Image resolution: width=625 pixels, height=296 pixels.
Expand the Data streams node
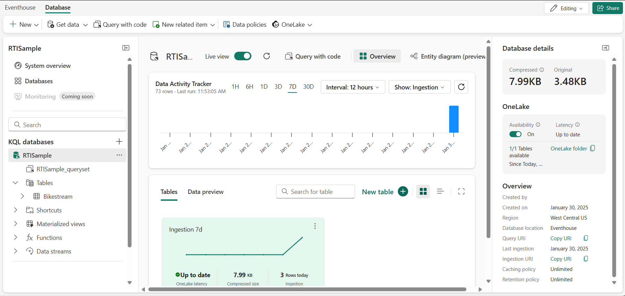[x=15, y=251]
